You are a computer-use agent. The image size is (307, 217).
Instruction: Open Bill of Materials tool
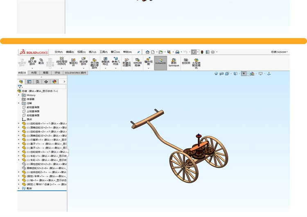pyautogui.click(x=138, y=62)
